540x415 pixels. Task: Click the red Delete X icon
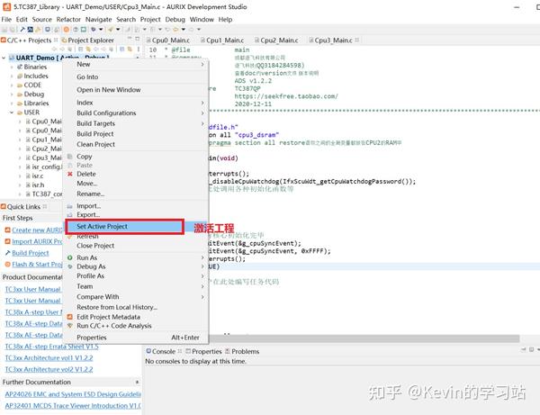70,174
